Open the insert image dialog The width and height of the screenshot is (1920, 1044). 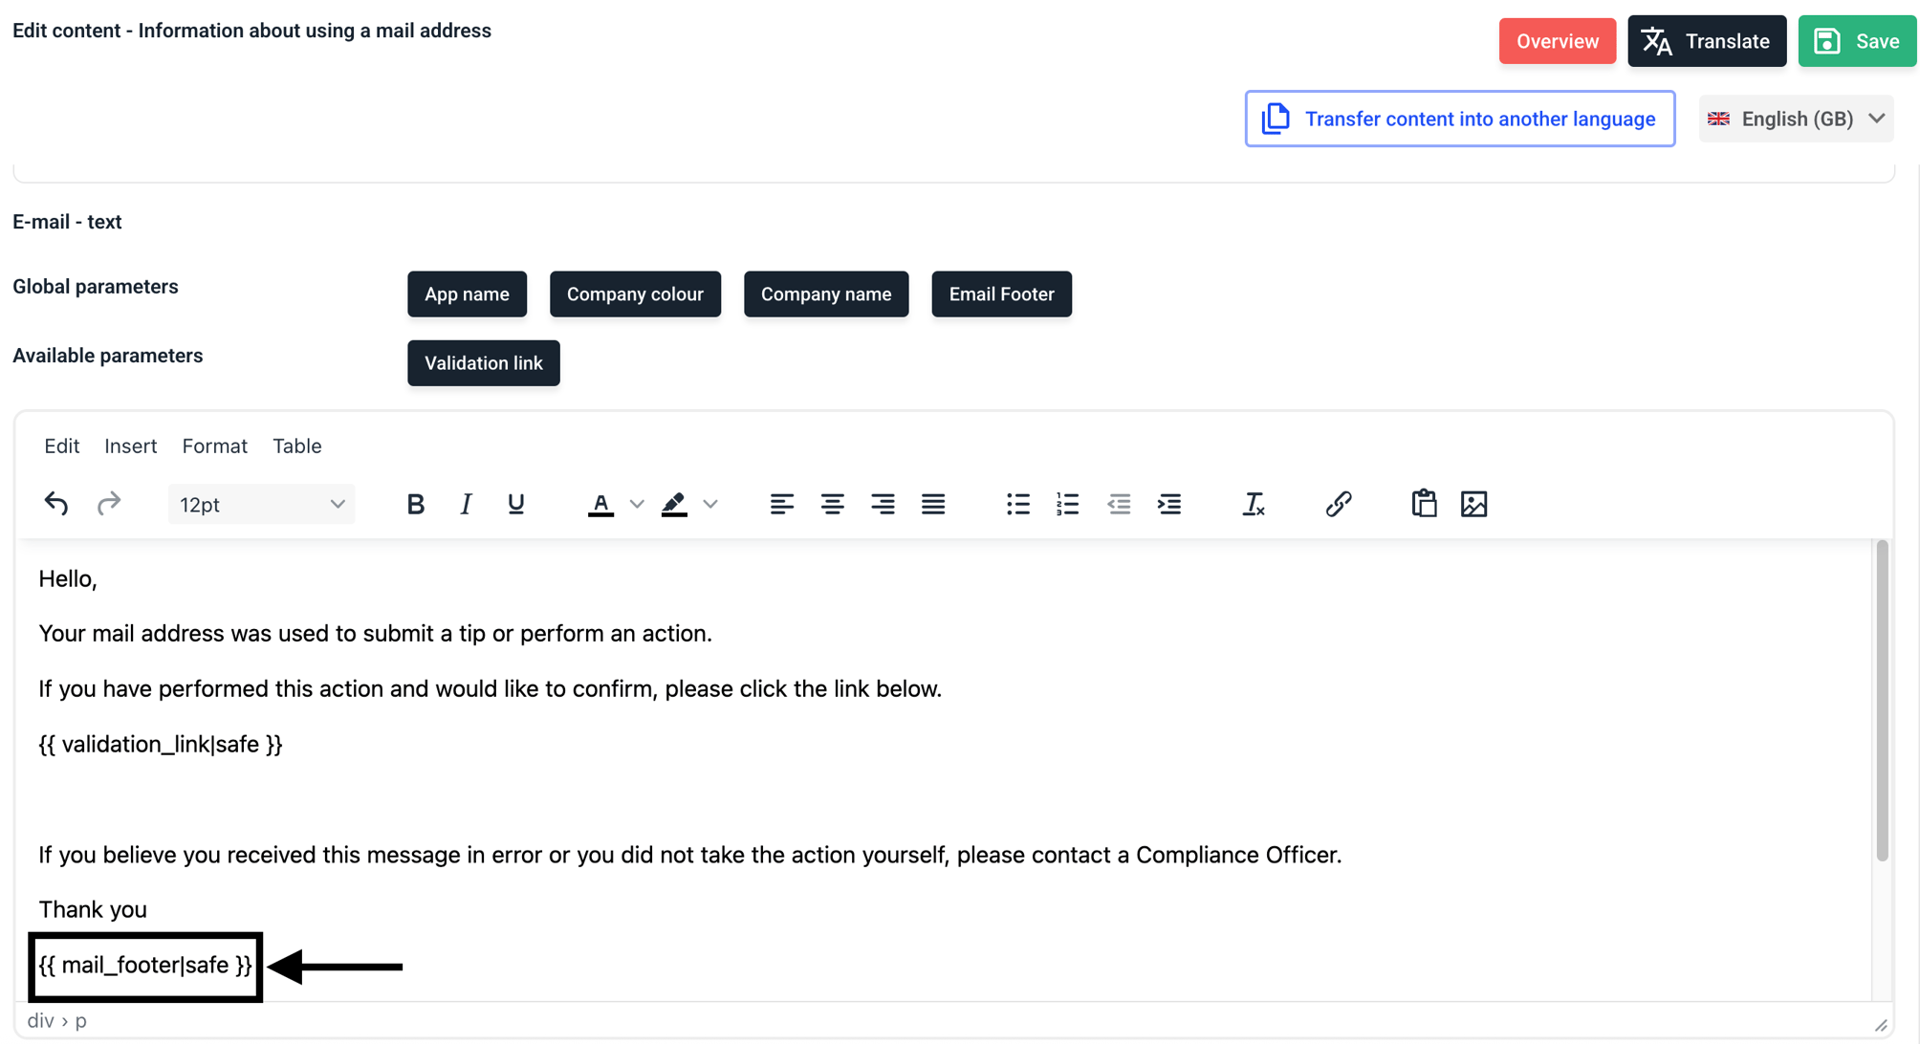point(1474,504)
